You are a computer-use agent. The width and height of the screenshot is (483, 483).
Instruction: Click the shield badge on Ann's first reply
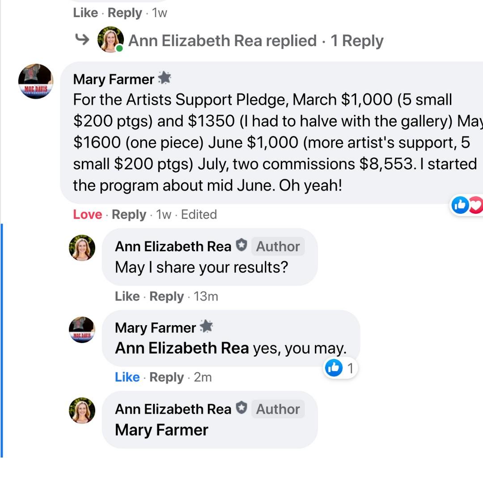point(241,245)
